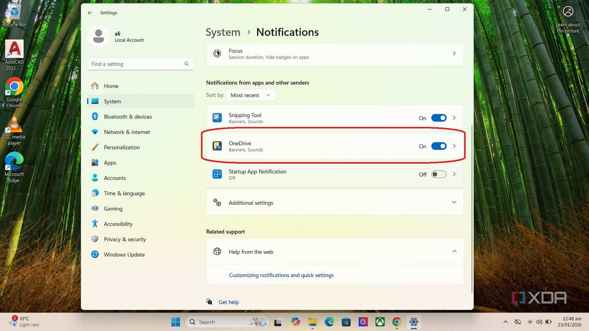Open the Snipping Tool notification settings icon
589x331 pixels.
point(217,118)
